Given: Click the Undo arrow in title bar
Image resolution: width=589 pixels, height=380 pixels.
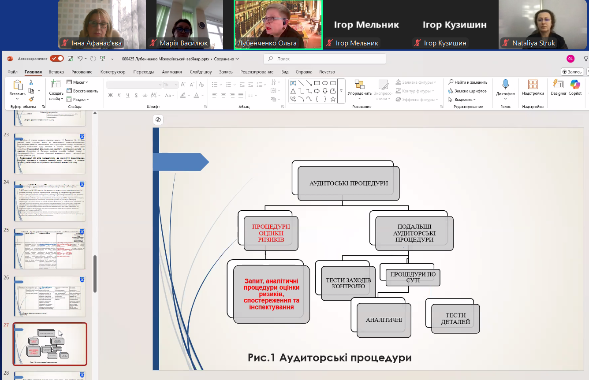Looking at the screenshot, I should click(x=80, y=59).
